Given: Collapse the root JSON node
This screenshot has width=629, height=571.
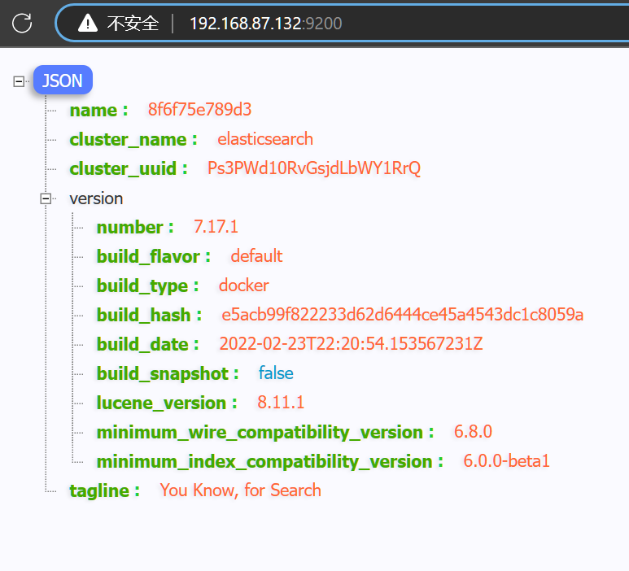Looking at the screenshot, I should pos(19,81).
